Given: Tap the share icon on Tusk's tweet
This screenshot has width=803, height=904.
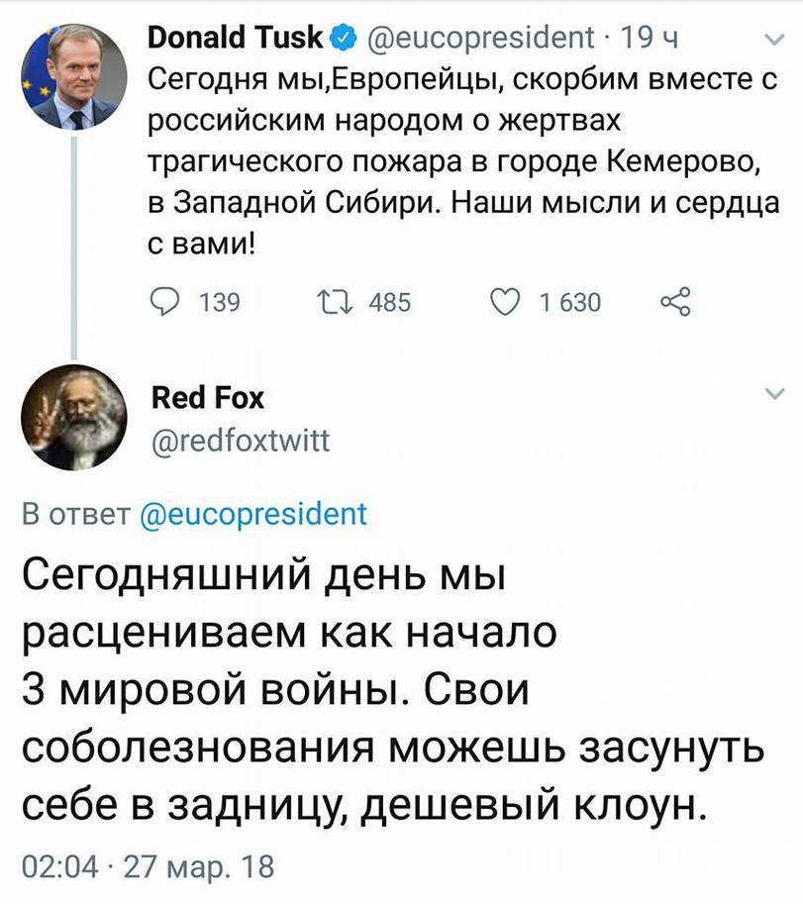Looking at the screenshot, I should (x=674, y=301).
